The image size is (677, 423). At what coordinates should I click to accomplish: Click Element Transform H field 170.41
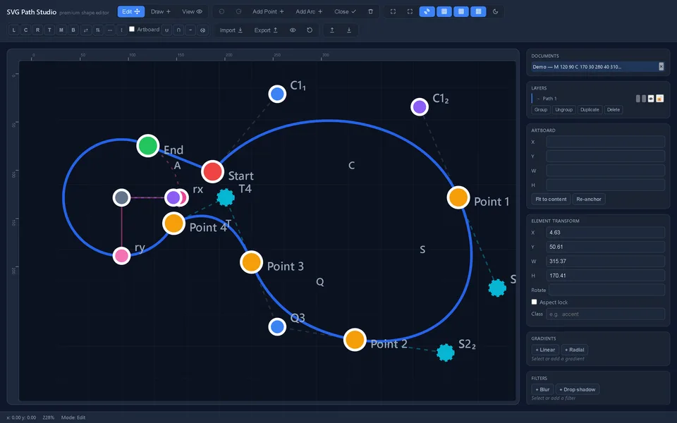[x=605, y=276]
